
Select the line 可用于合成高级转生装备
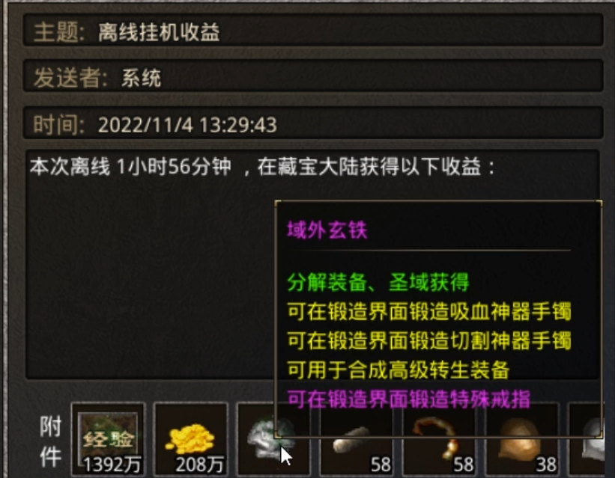[398, 370]
